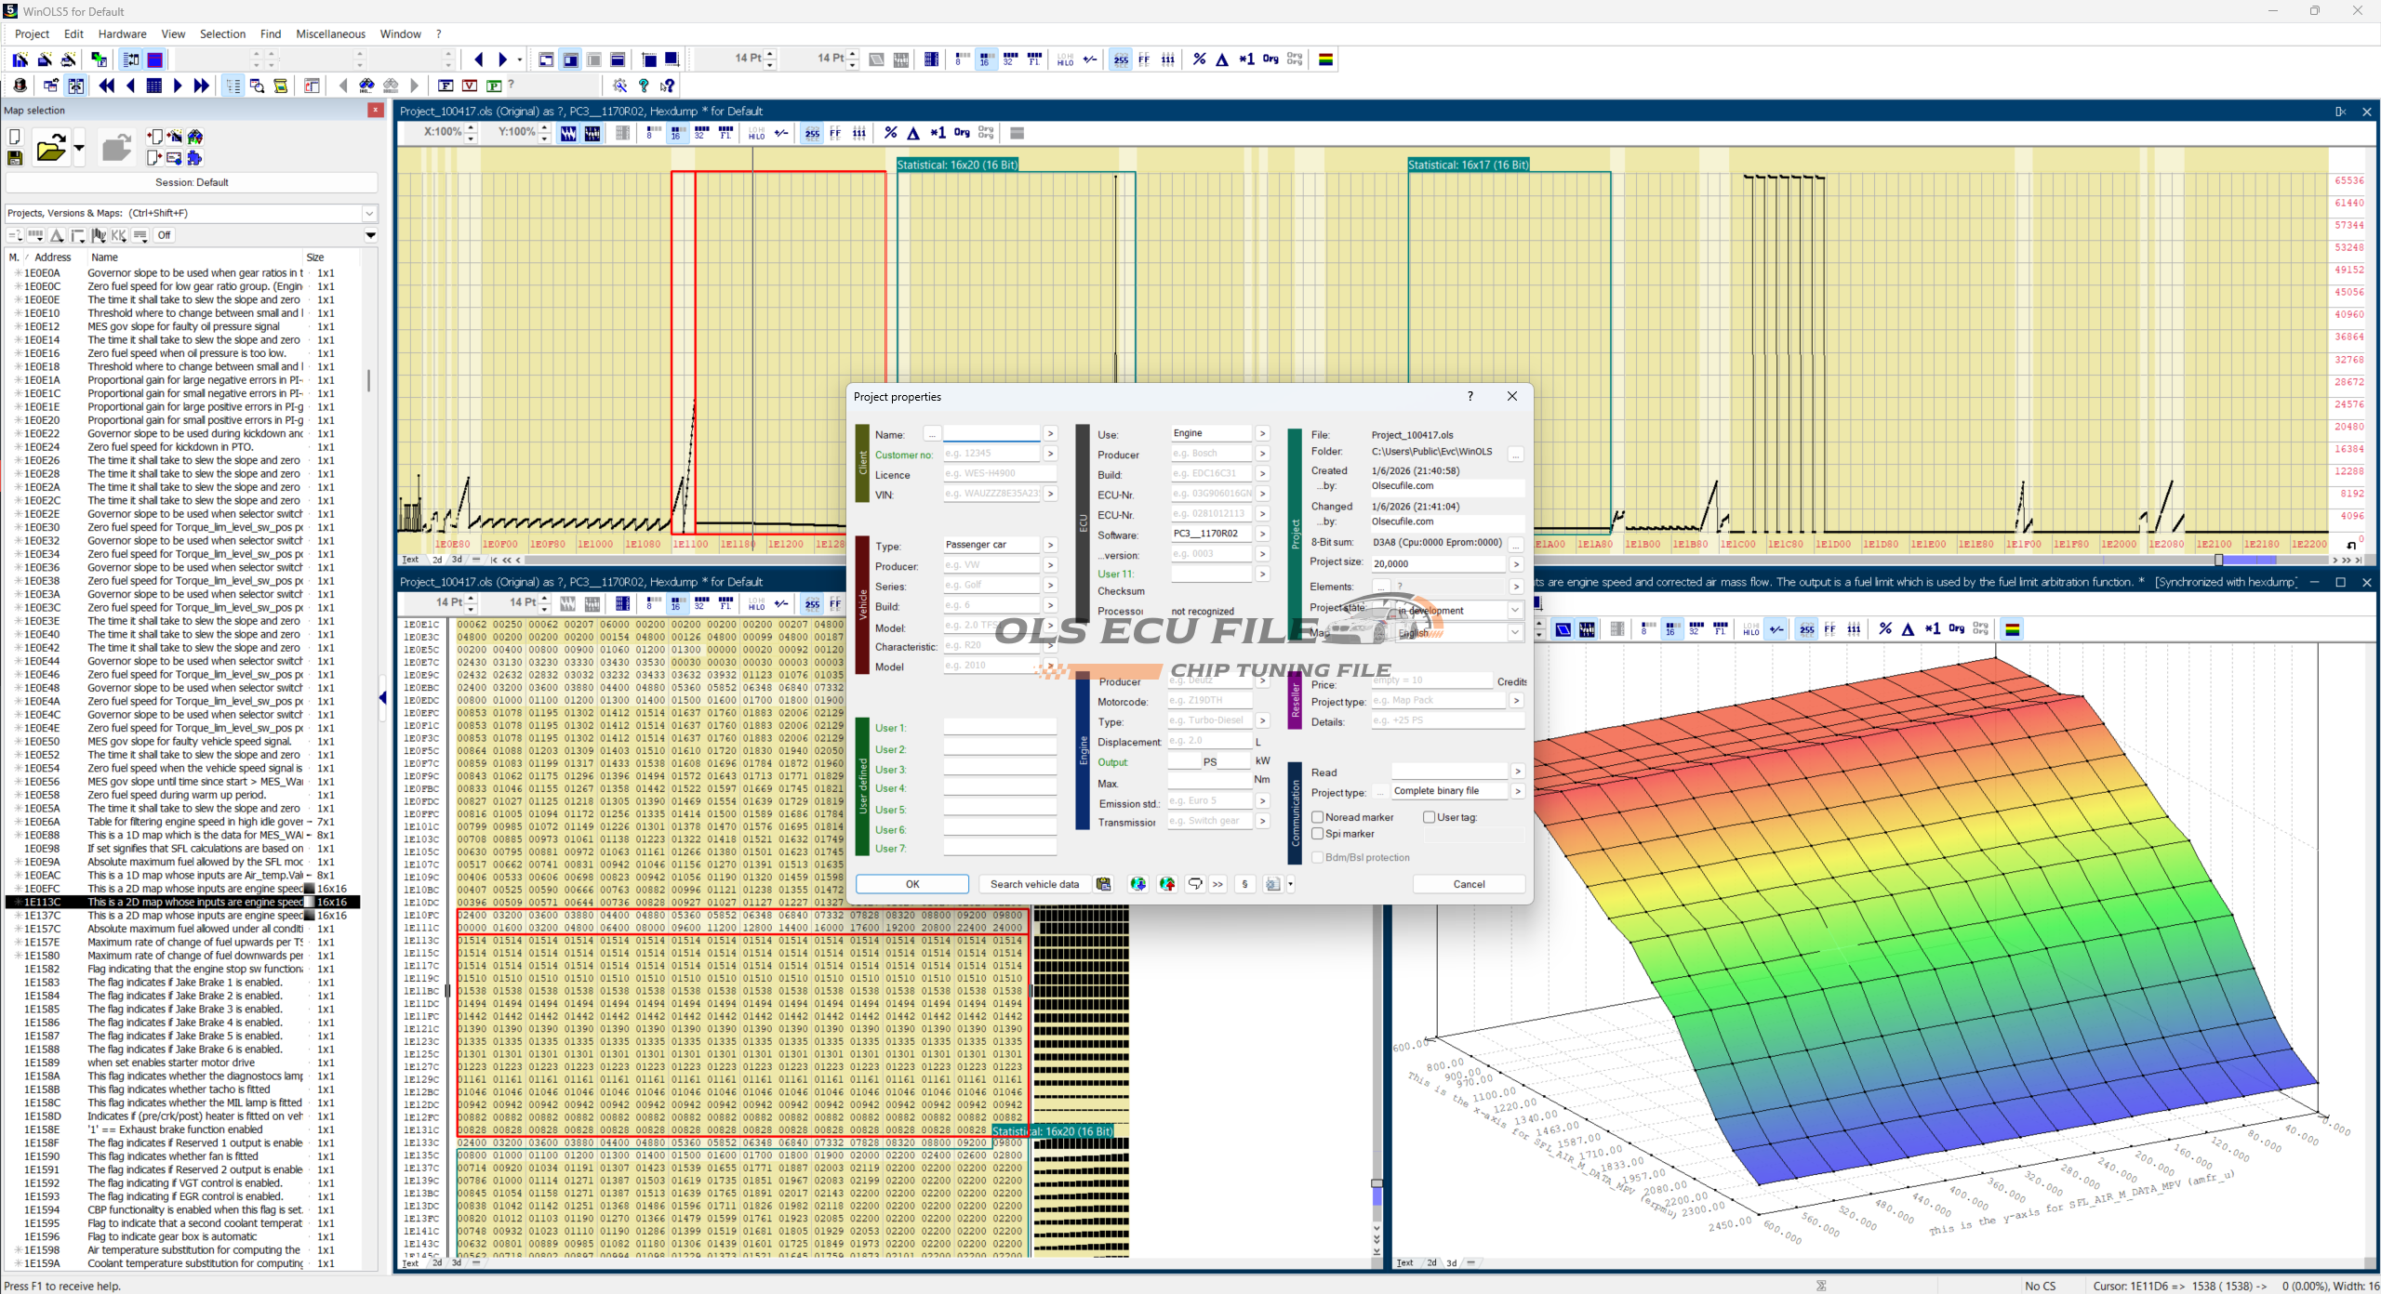The width and height of the screenshot is (2381, 1294).
Task: Expand the 1E0EFC map tree item
Action: pos(18,889)
